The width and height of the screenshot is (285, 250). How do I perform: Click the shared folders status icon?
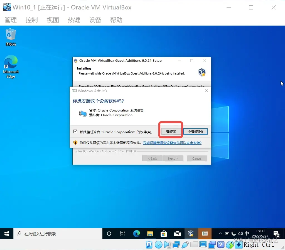[194, 244]
